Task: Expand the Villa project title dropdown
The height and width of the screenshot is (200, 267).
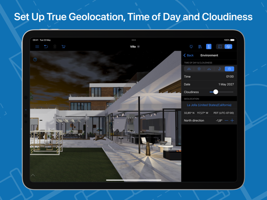Action: pyautogui.click(x=138, y=46)
